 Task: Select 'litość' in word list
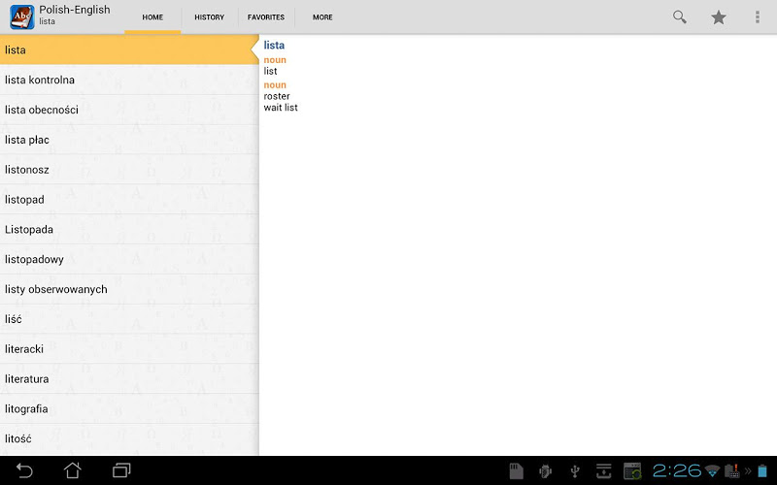[129, 439]
